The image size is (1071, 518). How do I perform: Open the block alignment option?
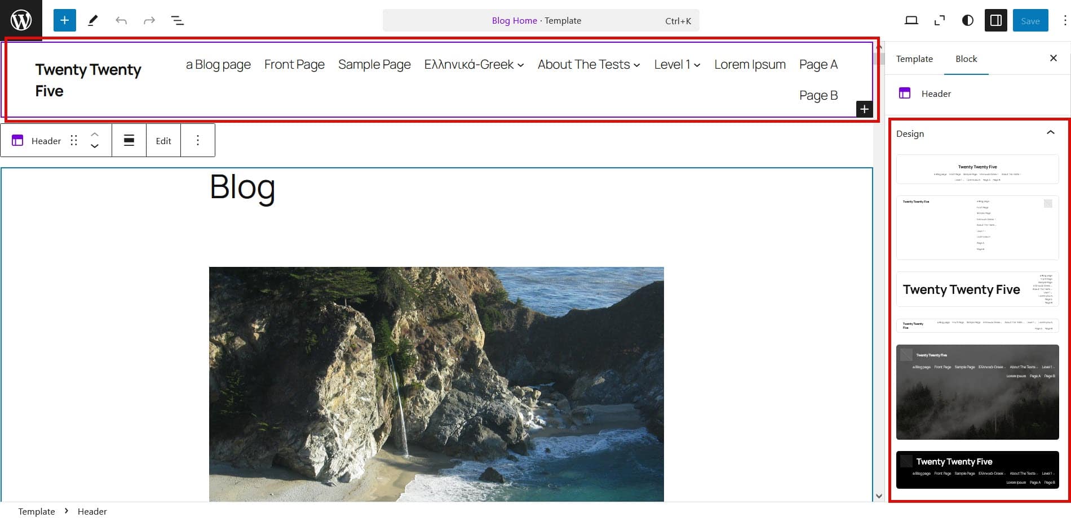pos(129,141)
